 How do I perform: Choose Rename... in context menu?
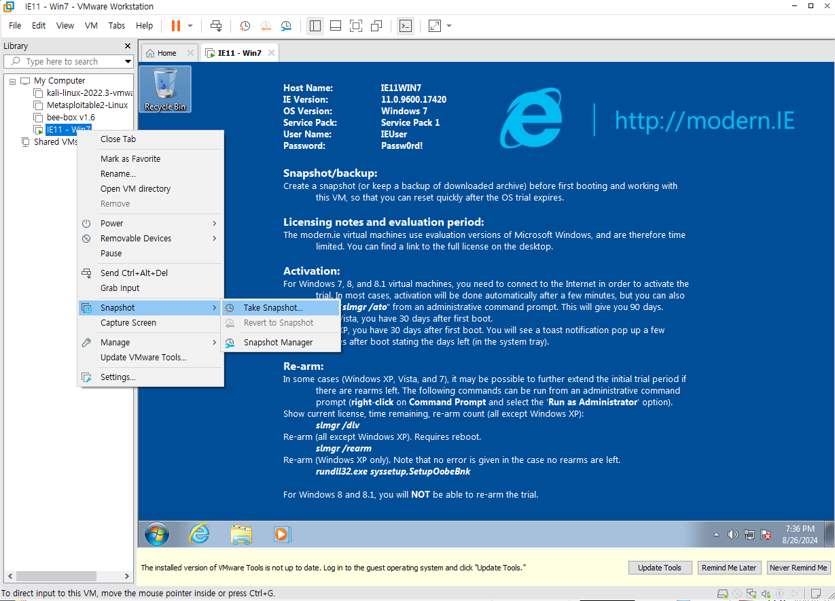(x=151, y=173)
